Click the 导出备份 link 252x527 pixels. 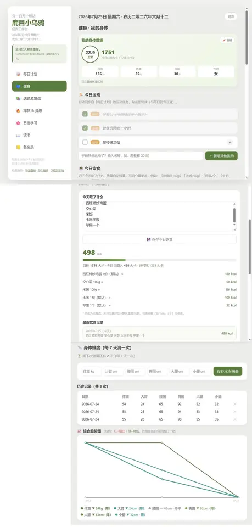coord(30,170)
